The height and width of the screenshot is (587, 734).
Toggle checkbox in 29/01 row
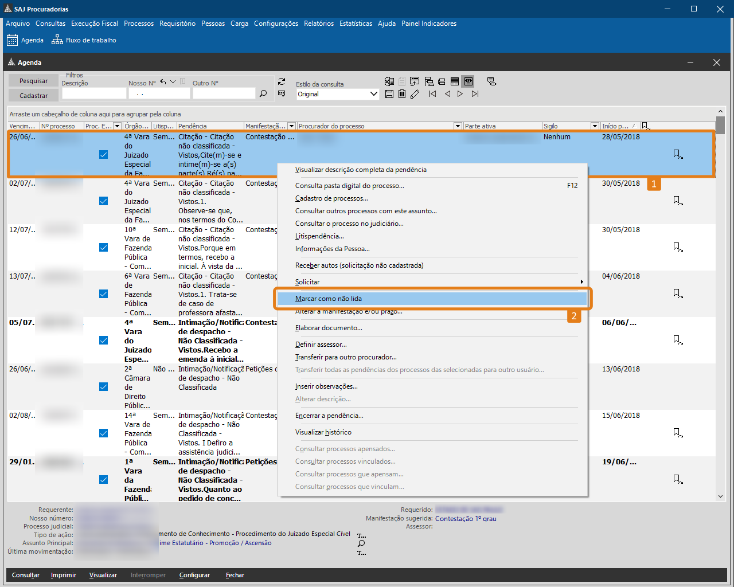coord(103,480)
